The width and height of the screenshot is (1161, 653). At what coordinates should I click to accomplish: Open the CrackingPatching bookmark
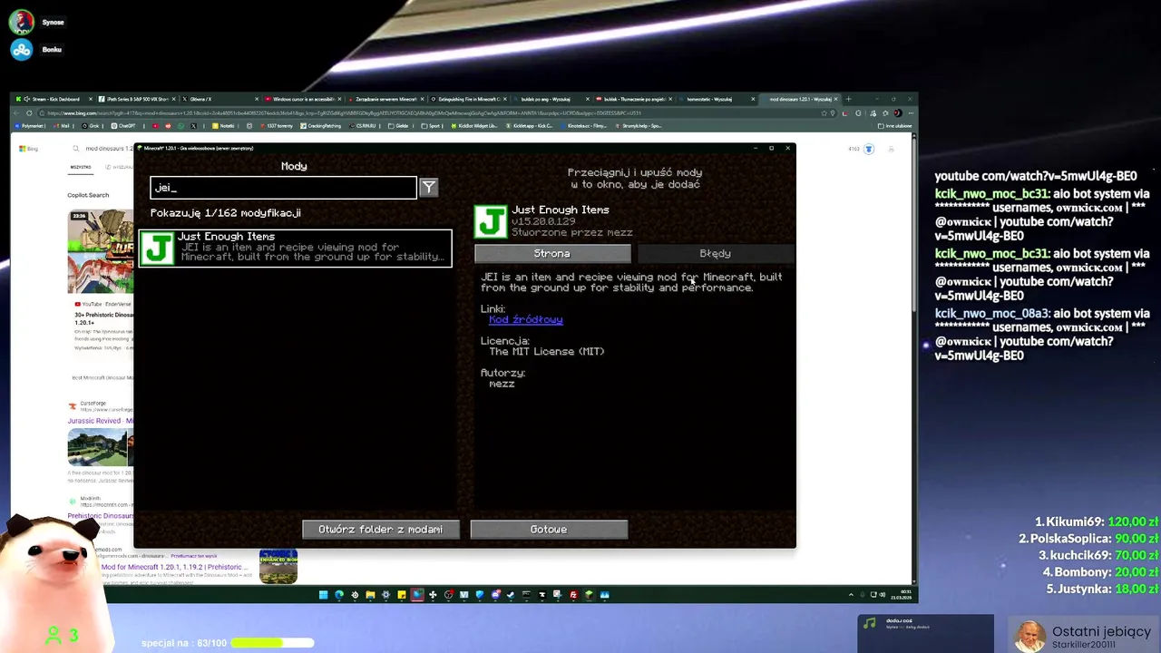(x=321, y=126)
